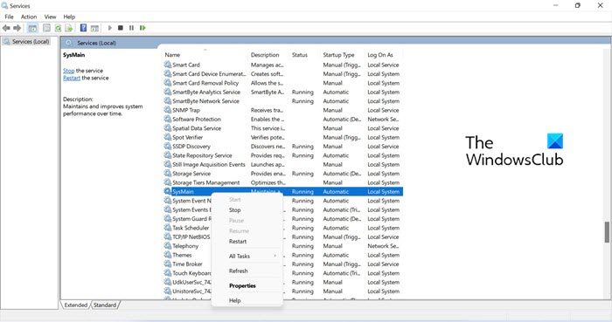The width and height of the screenshot is (612, 322).
Task: Select the Storage Tiers Management service
Action: tap(283, 182)
